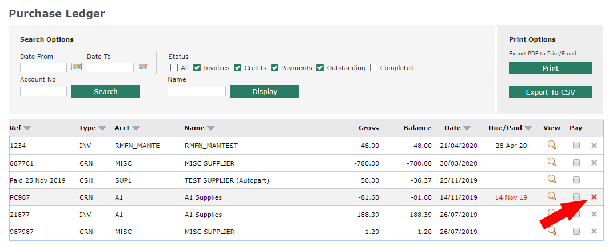The image size is (609, 246).
Task: Delete the 1234 invoice row
Action: click(x=594, y=146)
